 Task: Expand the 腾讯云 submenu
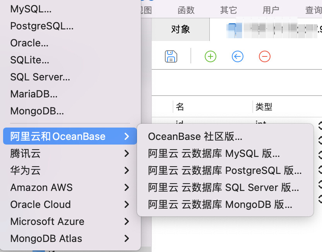70,153
